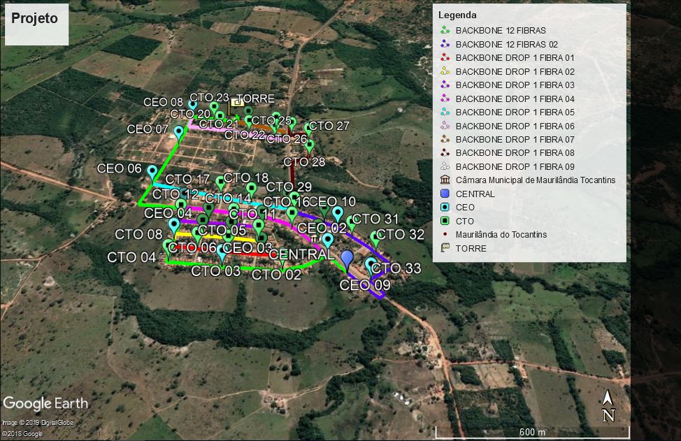Click the dark red vertical fiber route line
This screenshot has width=681, height=441.
(x=292, y=176)
